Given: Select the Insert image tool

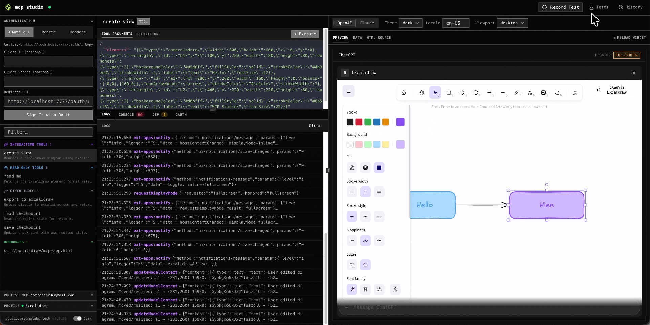Looking at the screenshot, I should pos(543,93).
